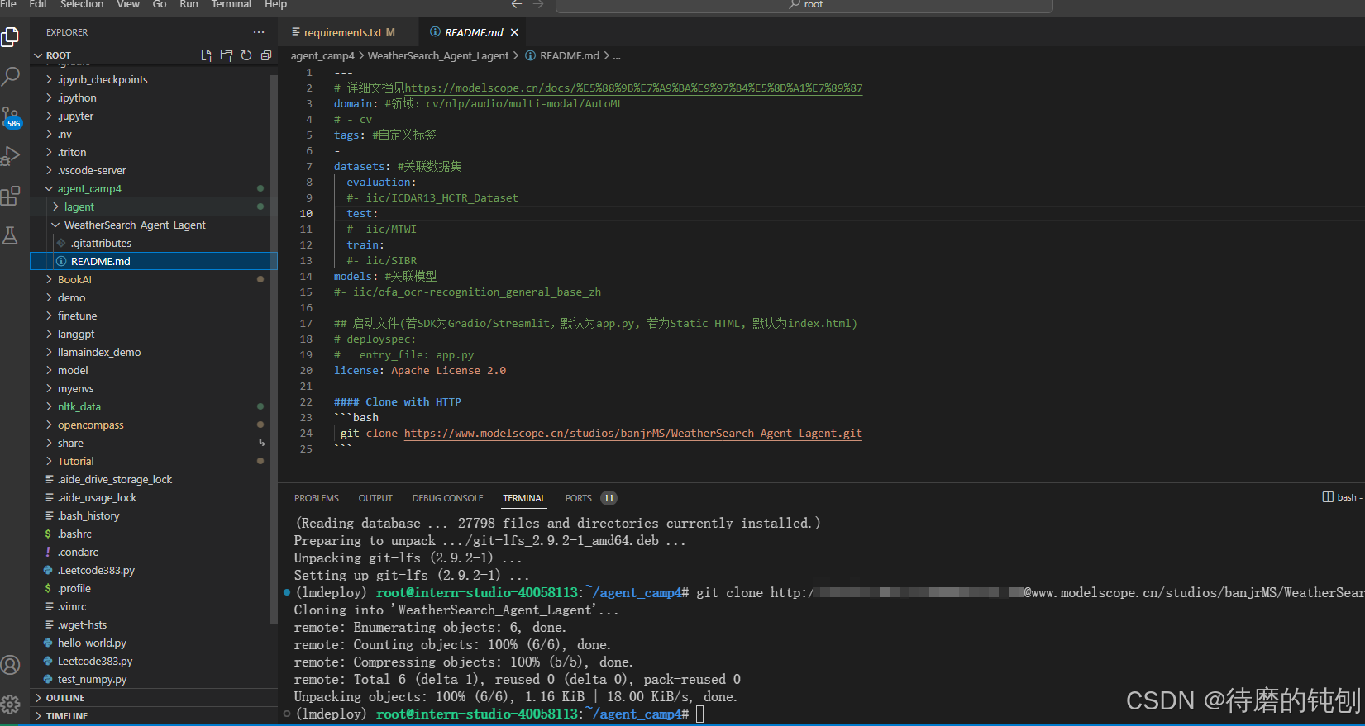Go forward using the navigation arrow
1365x726 pixels.
[x=538, y=4]
